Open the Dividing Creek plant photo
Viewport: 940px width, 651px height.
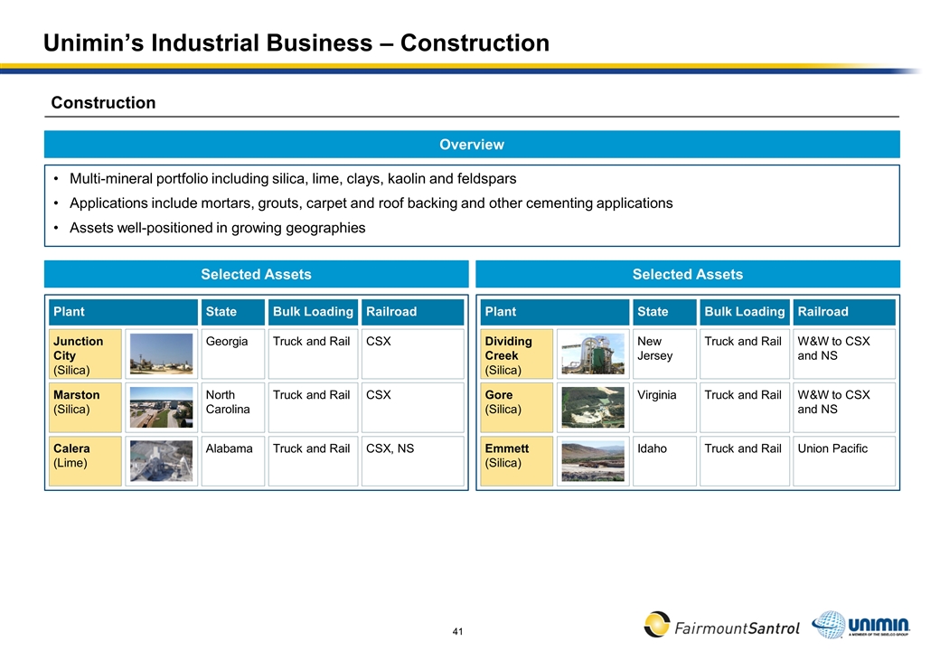592,354
